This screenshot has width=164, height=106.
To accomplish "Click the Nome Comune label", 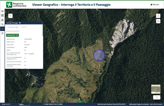I will (x=10, y=39).
